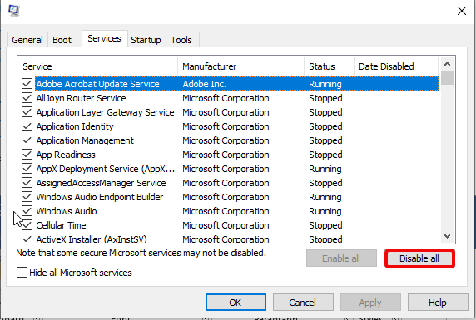Select the Cellular Time service name

(61, 225)
